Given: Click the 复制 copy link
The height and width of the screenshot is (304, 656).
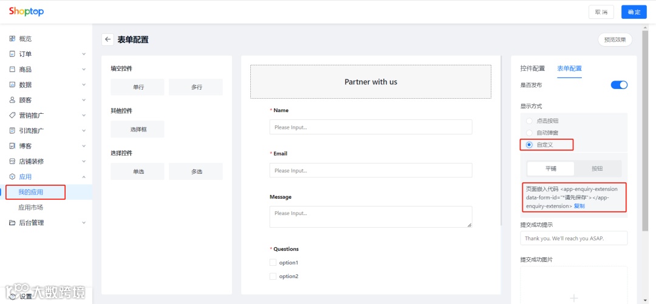Looking at the screenshot, I should pyautogui.click(x=579, y=206).
